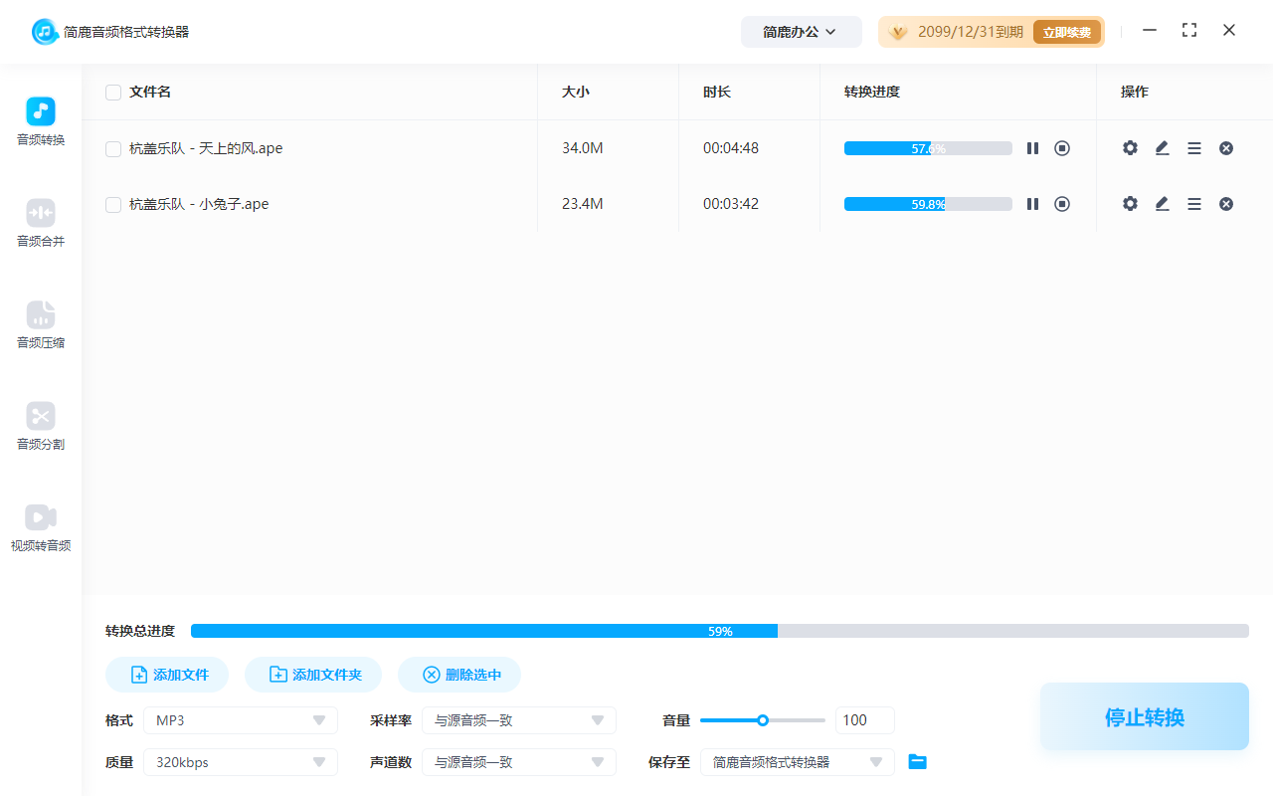The image size is (1273, 796).
Task: Open the 简鹿办公 menu at the top
Action: pyautogui.click(x=801, y=31)
